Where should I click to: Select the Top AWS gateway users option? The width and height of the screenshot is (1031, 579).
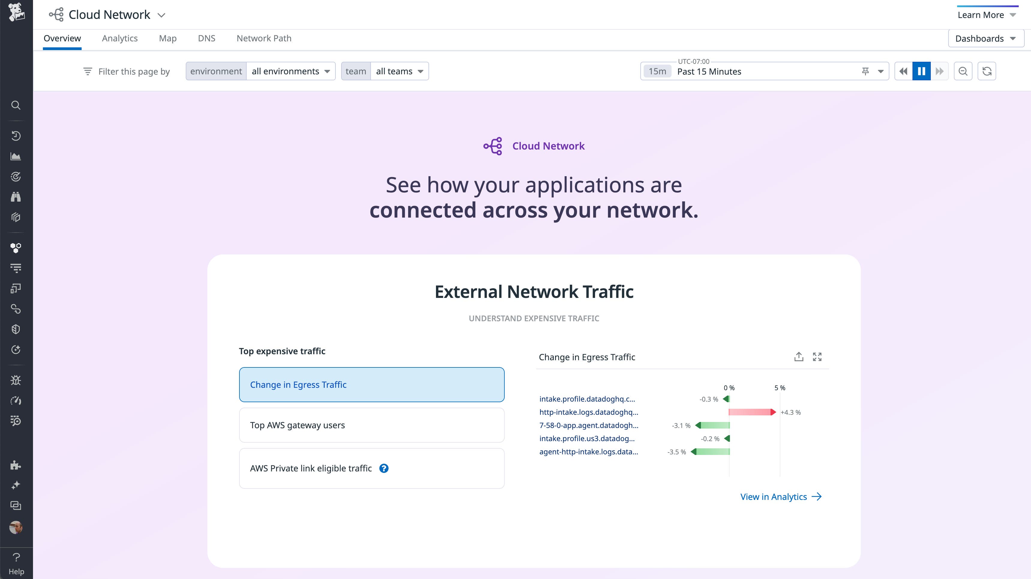[x=371, y=425]
